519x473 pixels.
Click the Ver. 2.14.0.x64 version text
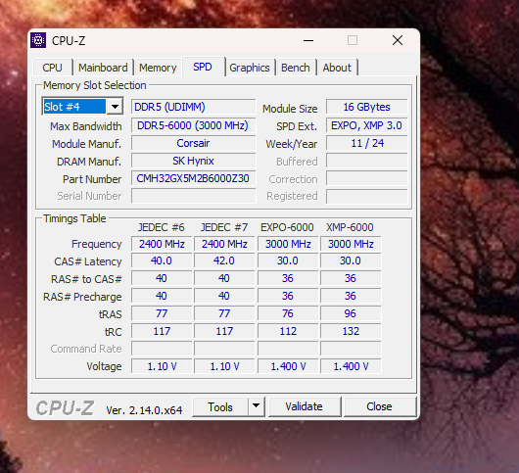(144, 410)
